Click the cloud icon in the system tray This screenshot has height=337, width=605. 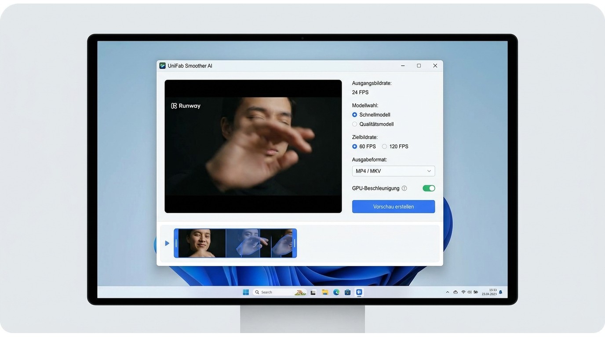pos(456,292)
